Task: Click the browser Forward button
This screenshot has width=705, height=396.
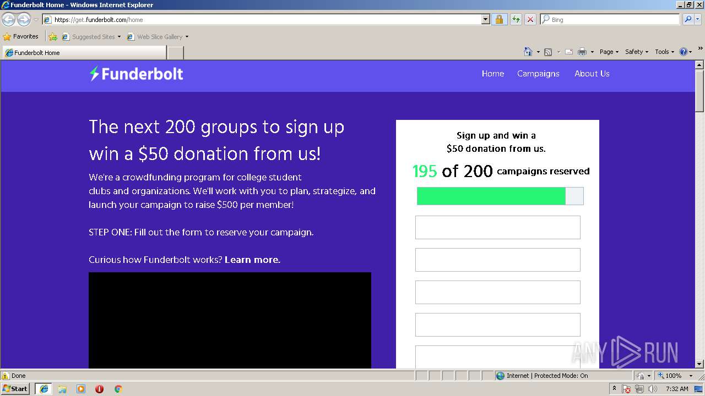Action: 24,20
